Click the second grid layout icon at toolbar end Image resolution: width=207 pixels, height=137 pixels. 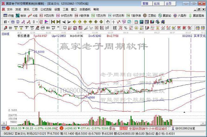pos(203,28)
